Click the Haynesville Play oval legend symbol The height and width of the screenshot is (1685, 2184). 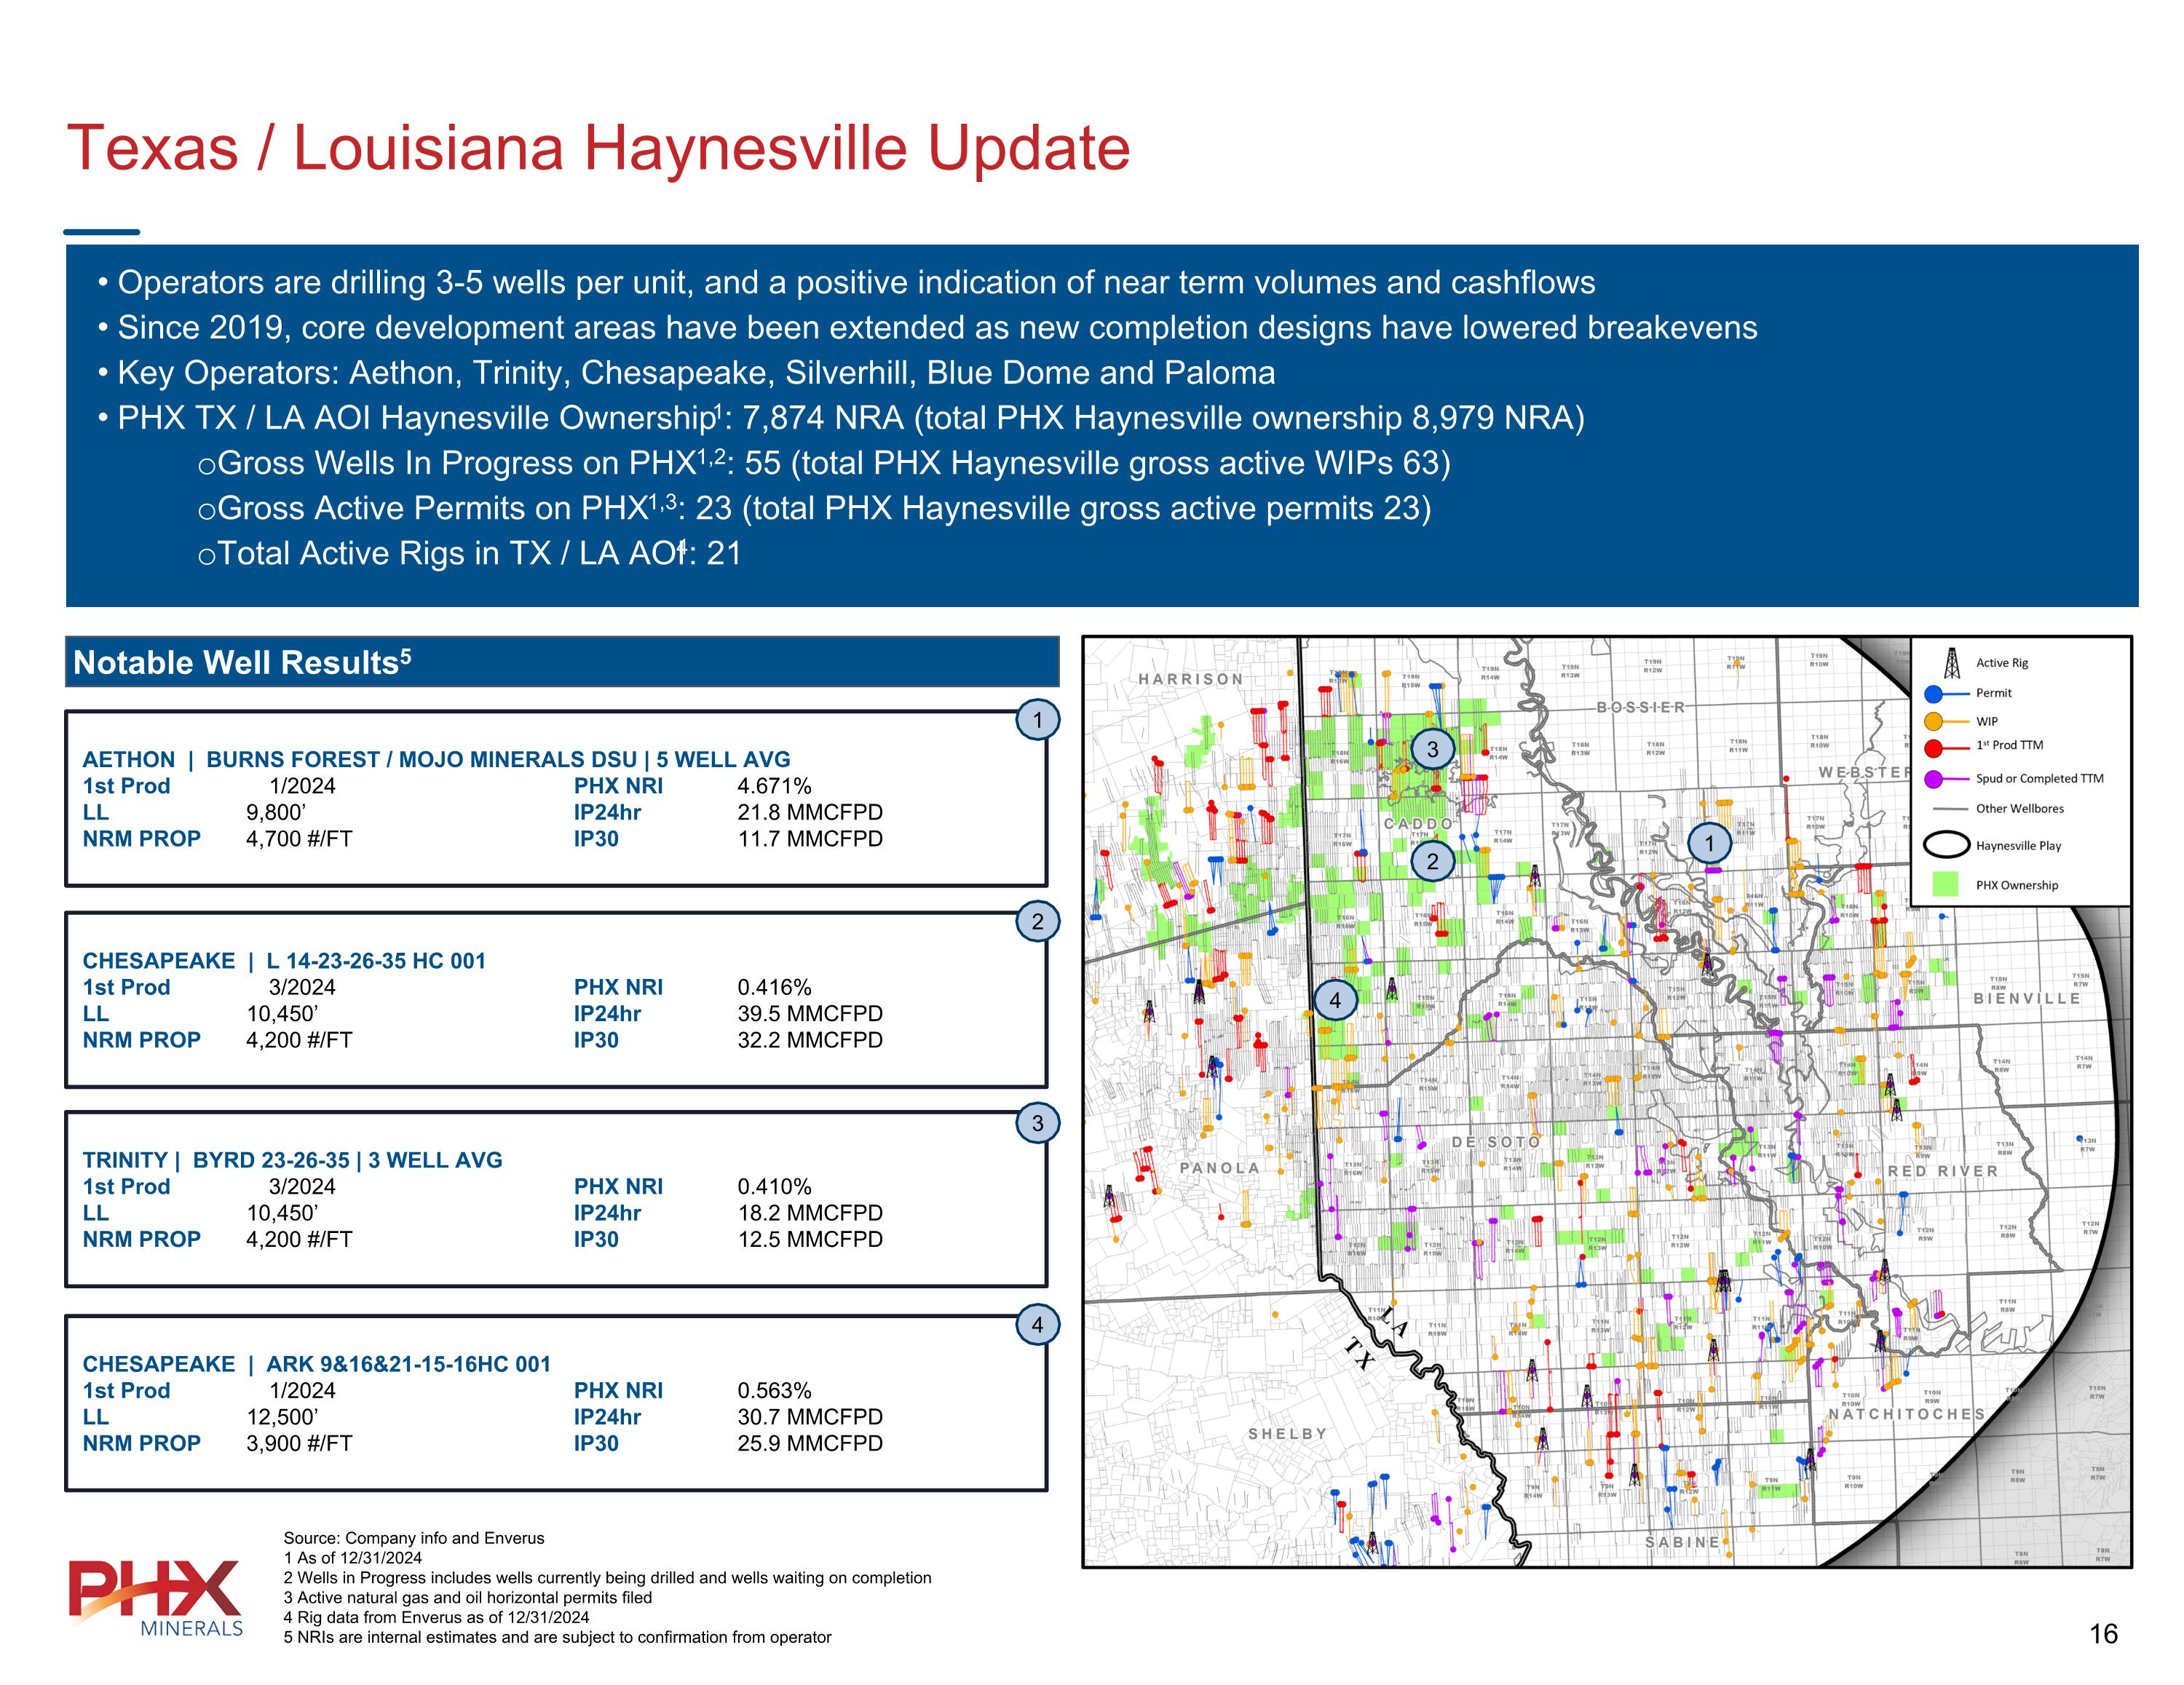coord(1947,845)
